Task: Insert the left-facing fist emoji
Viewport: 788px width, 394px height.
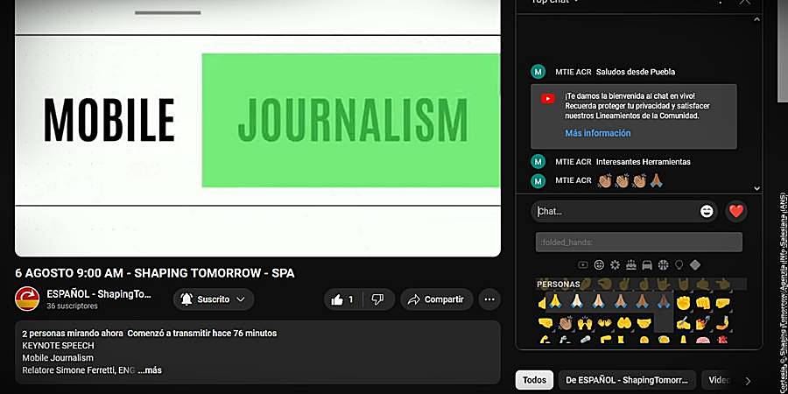Action: pyautogui.click(x=722, y=303)
